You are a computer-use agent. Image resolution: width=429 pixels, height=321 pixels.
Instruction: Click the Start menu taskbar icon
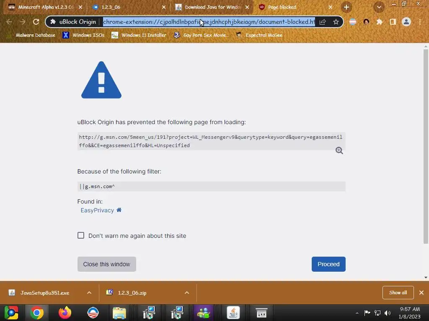pyautogui.click(x=11, y=313)
